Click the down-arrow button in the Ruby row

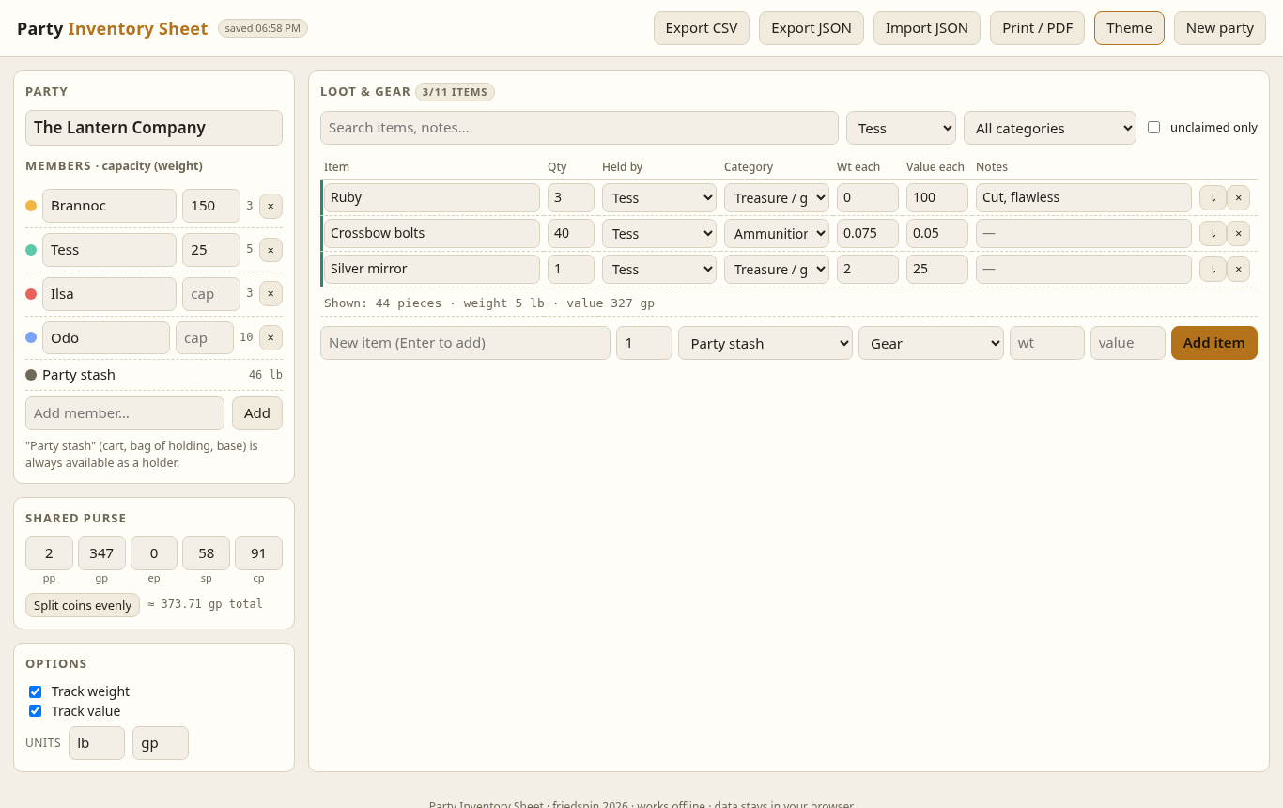pos(1213,197)
